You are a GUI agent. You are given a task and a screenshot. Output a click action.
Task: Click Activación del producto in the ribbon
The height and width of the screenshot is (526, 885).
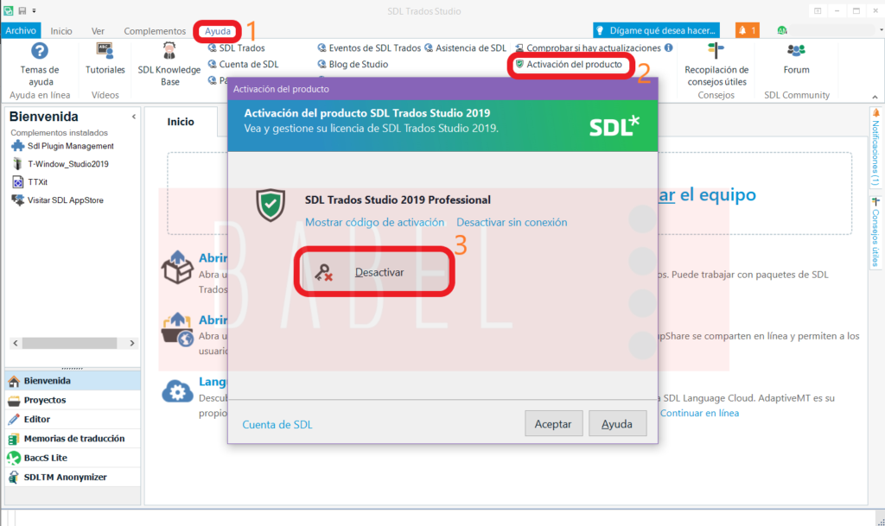click(569, 64)
